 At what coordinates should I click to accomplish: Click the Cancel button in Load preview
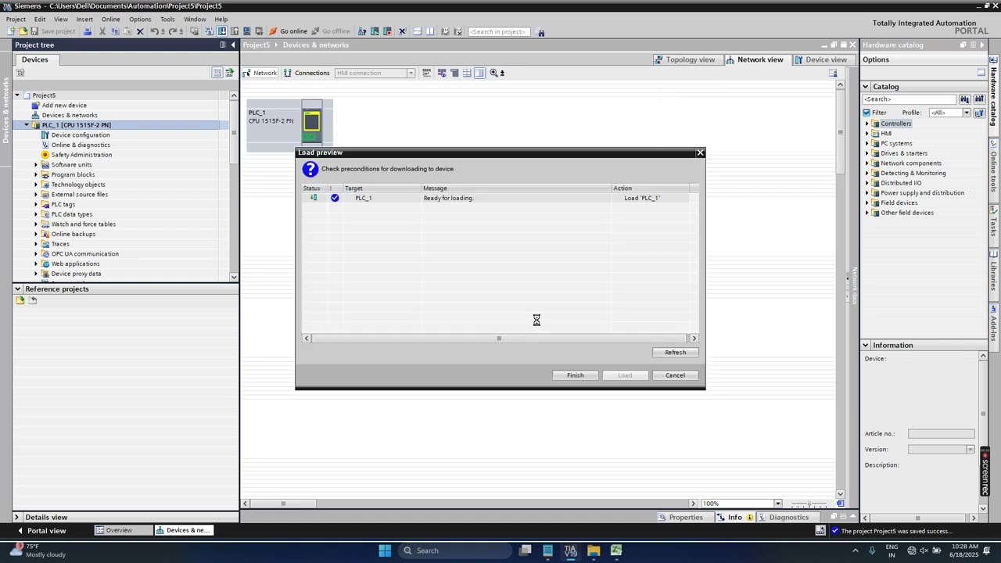675,375
